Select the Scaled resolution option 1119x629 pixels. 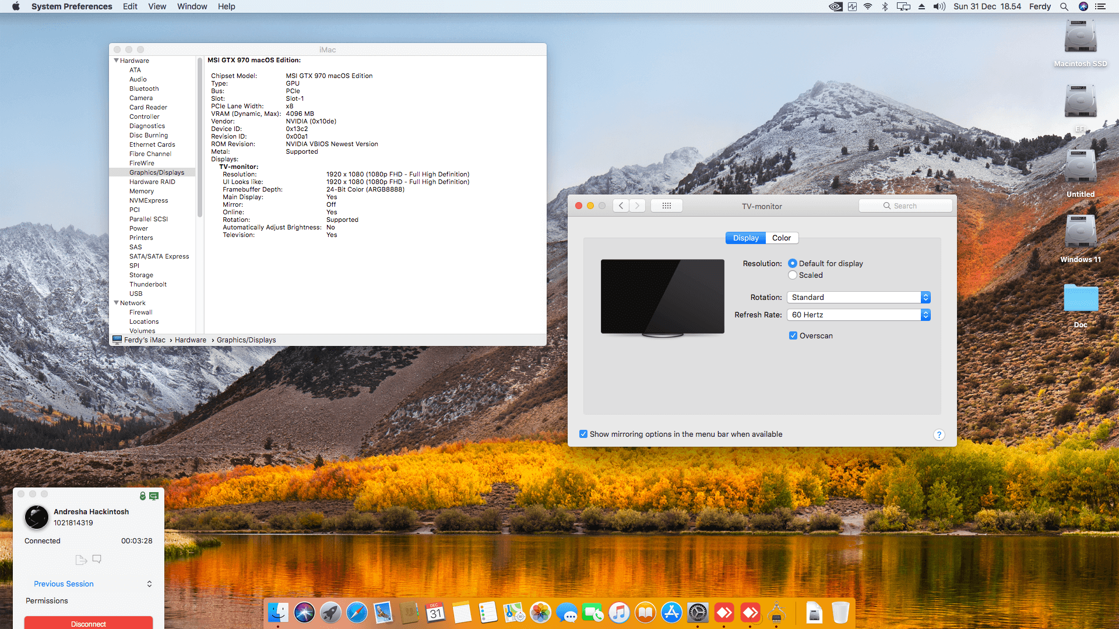[x=793, y=275]
